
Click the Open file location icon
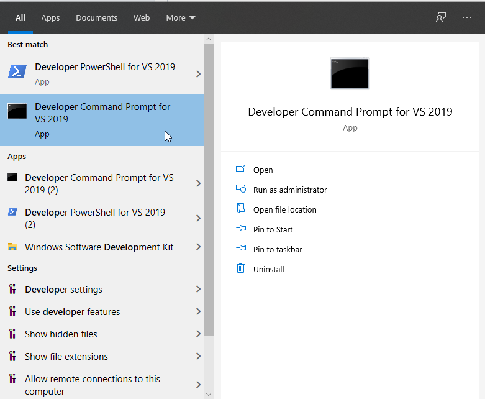(x=241, y=208)
